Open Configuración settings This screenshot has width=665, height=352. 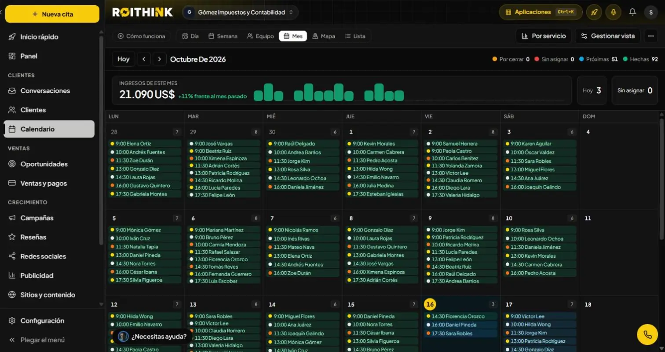click(x=42, y=321)
